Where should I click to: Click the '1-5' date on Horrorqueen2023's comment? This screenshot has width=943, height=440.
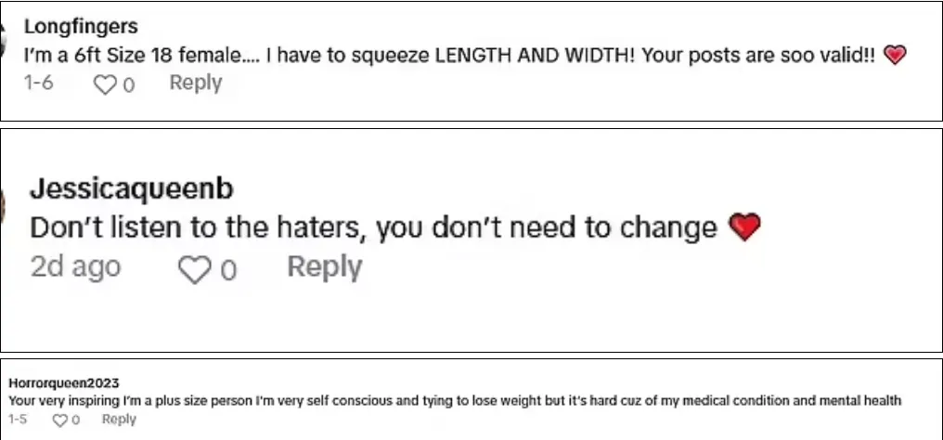[18, 419]
